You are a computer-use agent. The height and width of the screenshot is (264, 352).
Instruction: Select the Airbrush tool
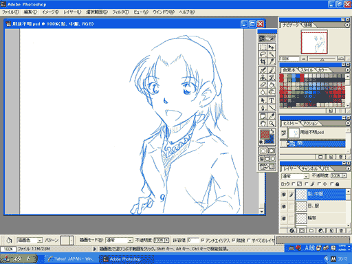[x=263, y=70]
